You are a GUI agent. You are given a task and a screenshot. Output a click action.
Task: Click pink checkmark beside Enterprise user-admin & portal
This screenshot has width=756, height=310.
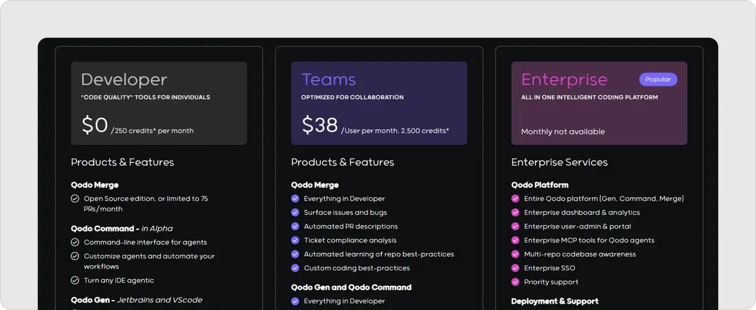(x=515, y=226)
